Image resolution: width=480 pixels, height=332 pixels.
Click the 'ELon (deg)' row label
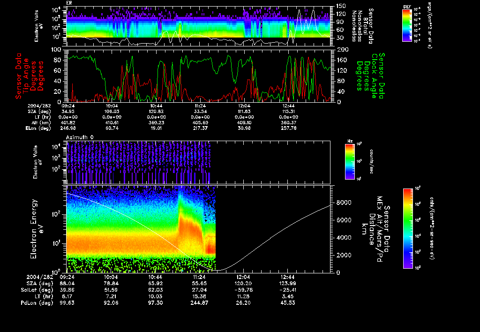[38, 128]
